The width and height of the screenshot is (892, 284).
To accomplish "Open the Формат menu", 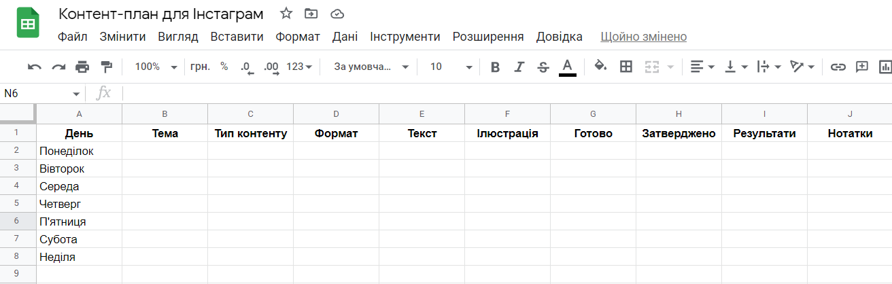I will click(298, 37).
